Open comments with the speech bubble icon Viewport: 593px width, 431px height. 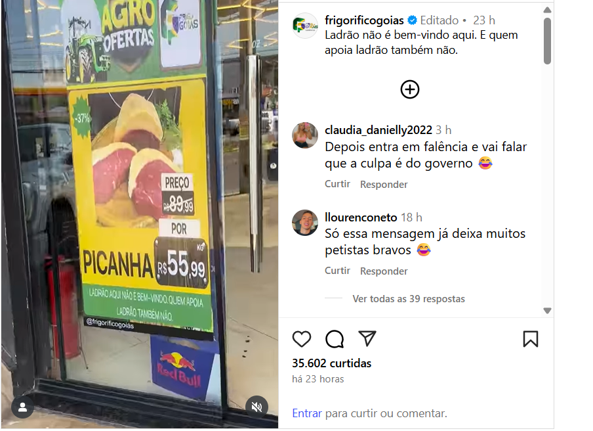pyautogui.click(x=335, y=339)
